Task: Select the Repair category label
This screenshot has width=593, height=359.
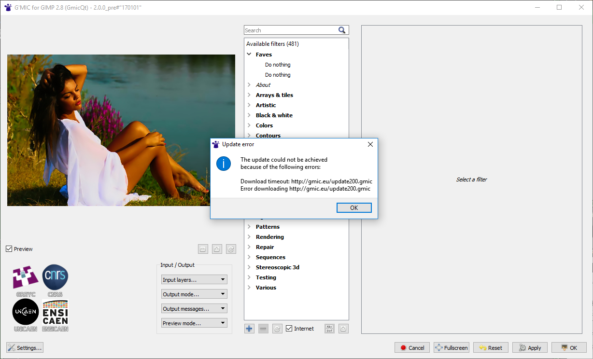Action: (x=265, y=247)
